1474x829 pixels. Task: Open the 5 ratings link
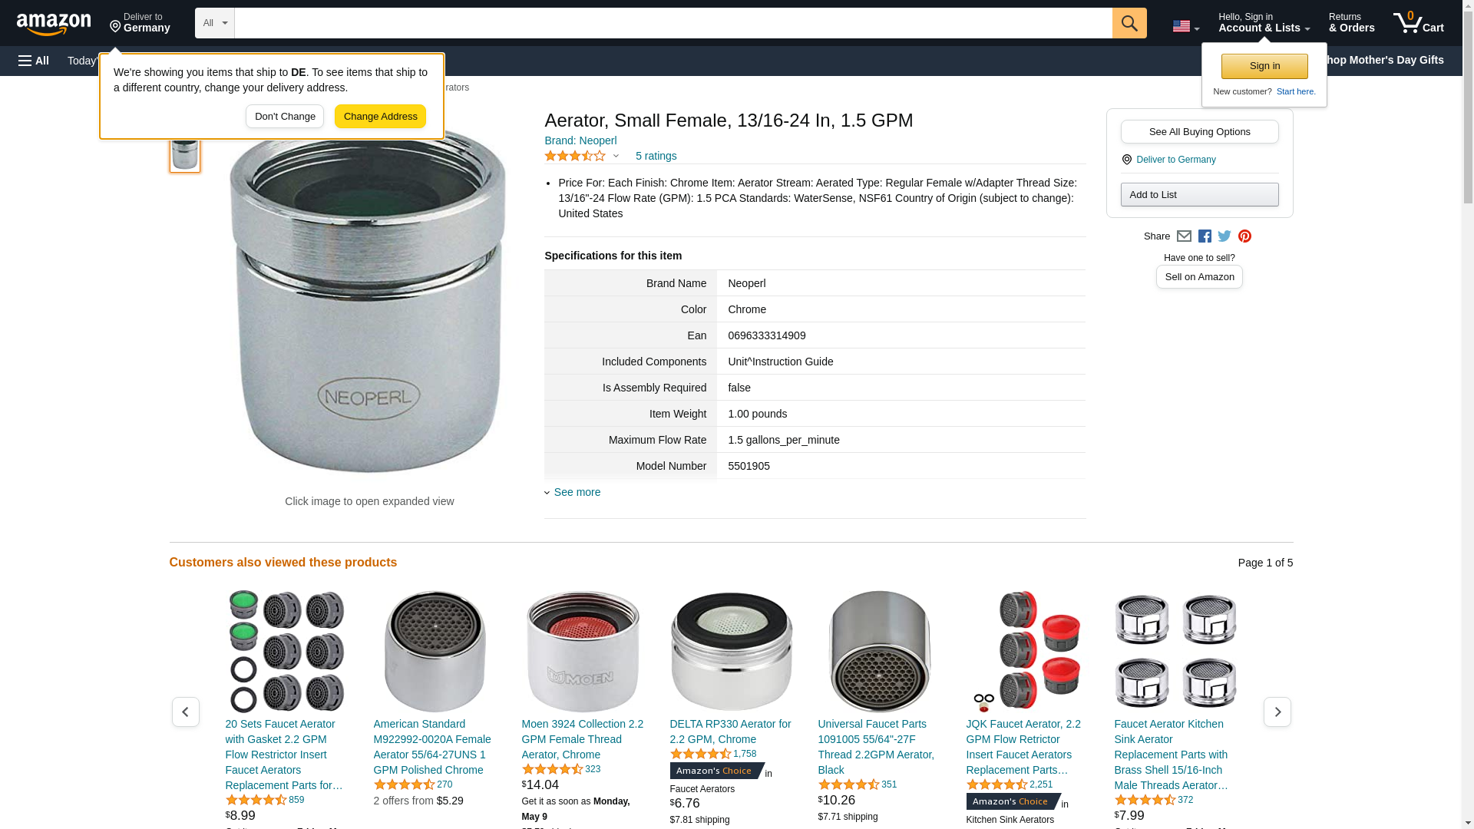(x=656, y=156)
